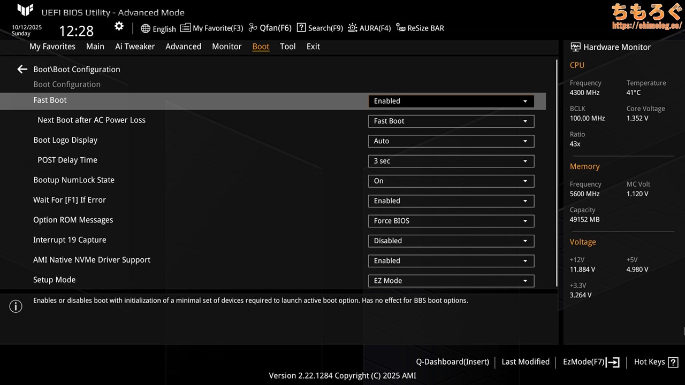Open language selection globe icon
This screenshot has width=685, height=385.
pyautogui.click(x=146, y=28)
